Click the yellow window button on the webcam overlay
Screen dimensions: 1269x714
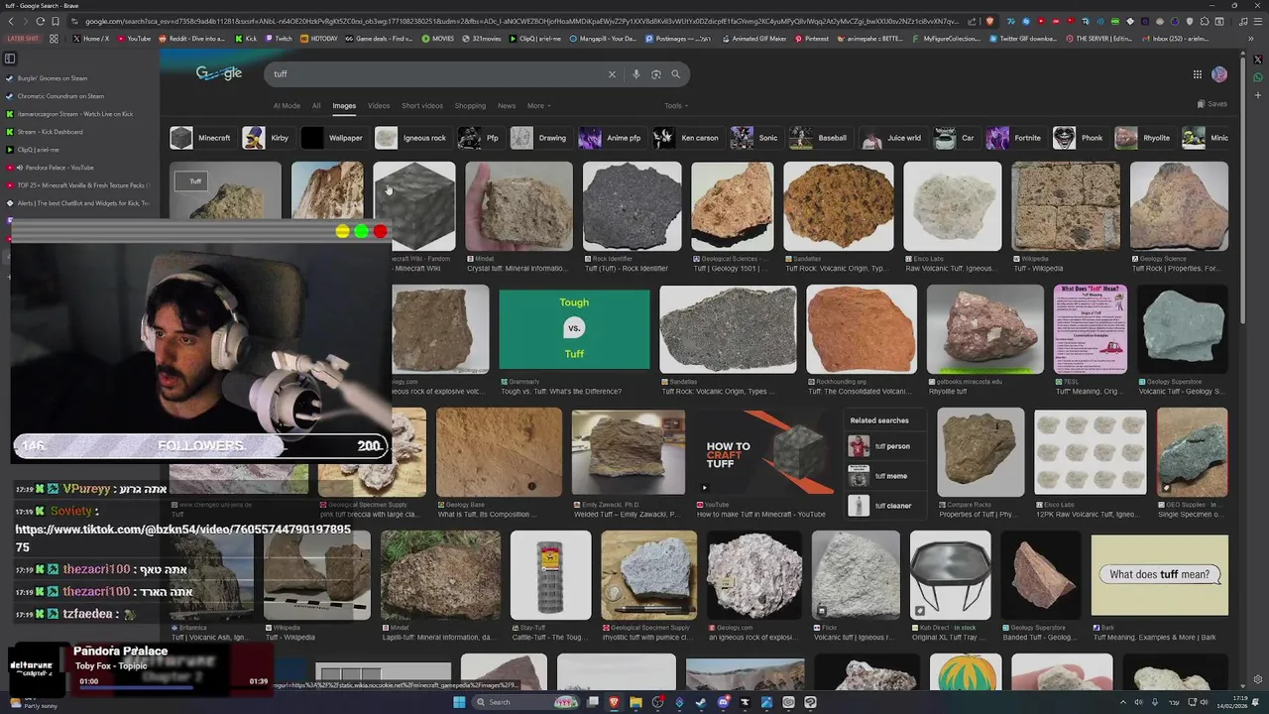(x=343, y=231)
